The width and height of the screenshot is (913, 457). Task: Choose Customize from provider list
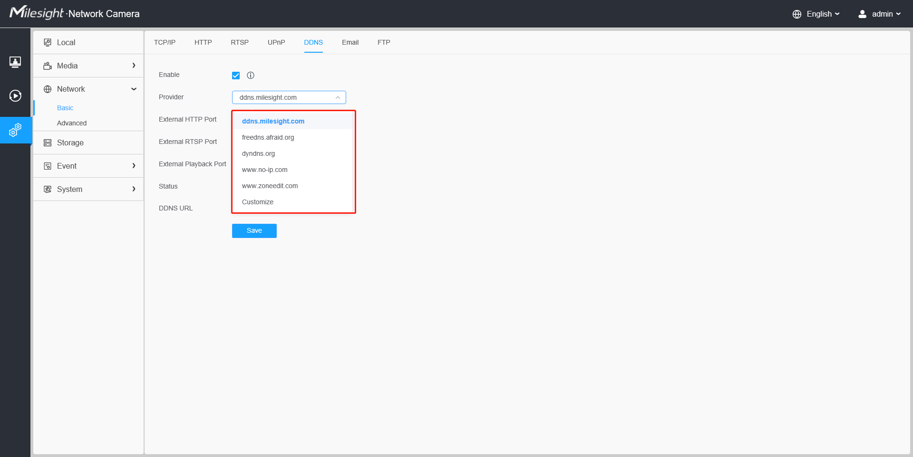coord(292,202)
